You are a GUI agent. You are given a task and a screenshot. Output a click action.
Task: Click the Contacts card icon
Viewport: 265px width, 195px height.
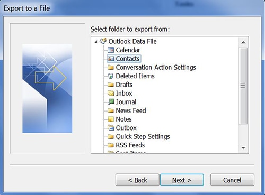[111, 59]
